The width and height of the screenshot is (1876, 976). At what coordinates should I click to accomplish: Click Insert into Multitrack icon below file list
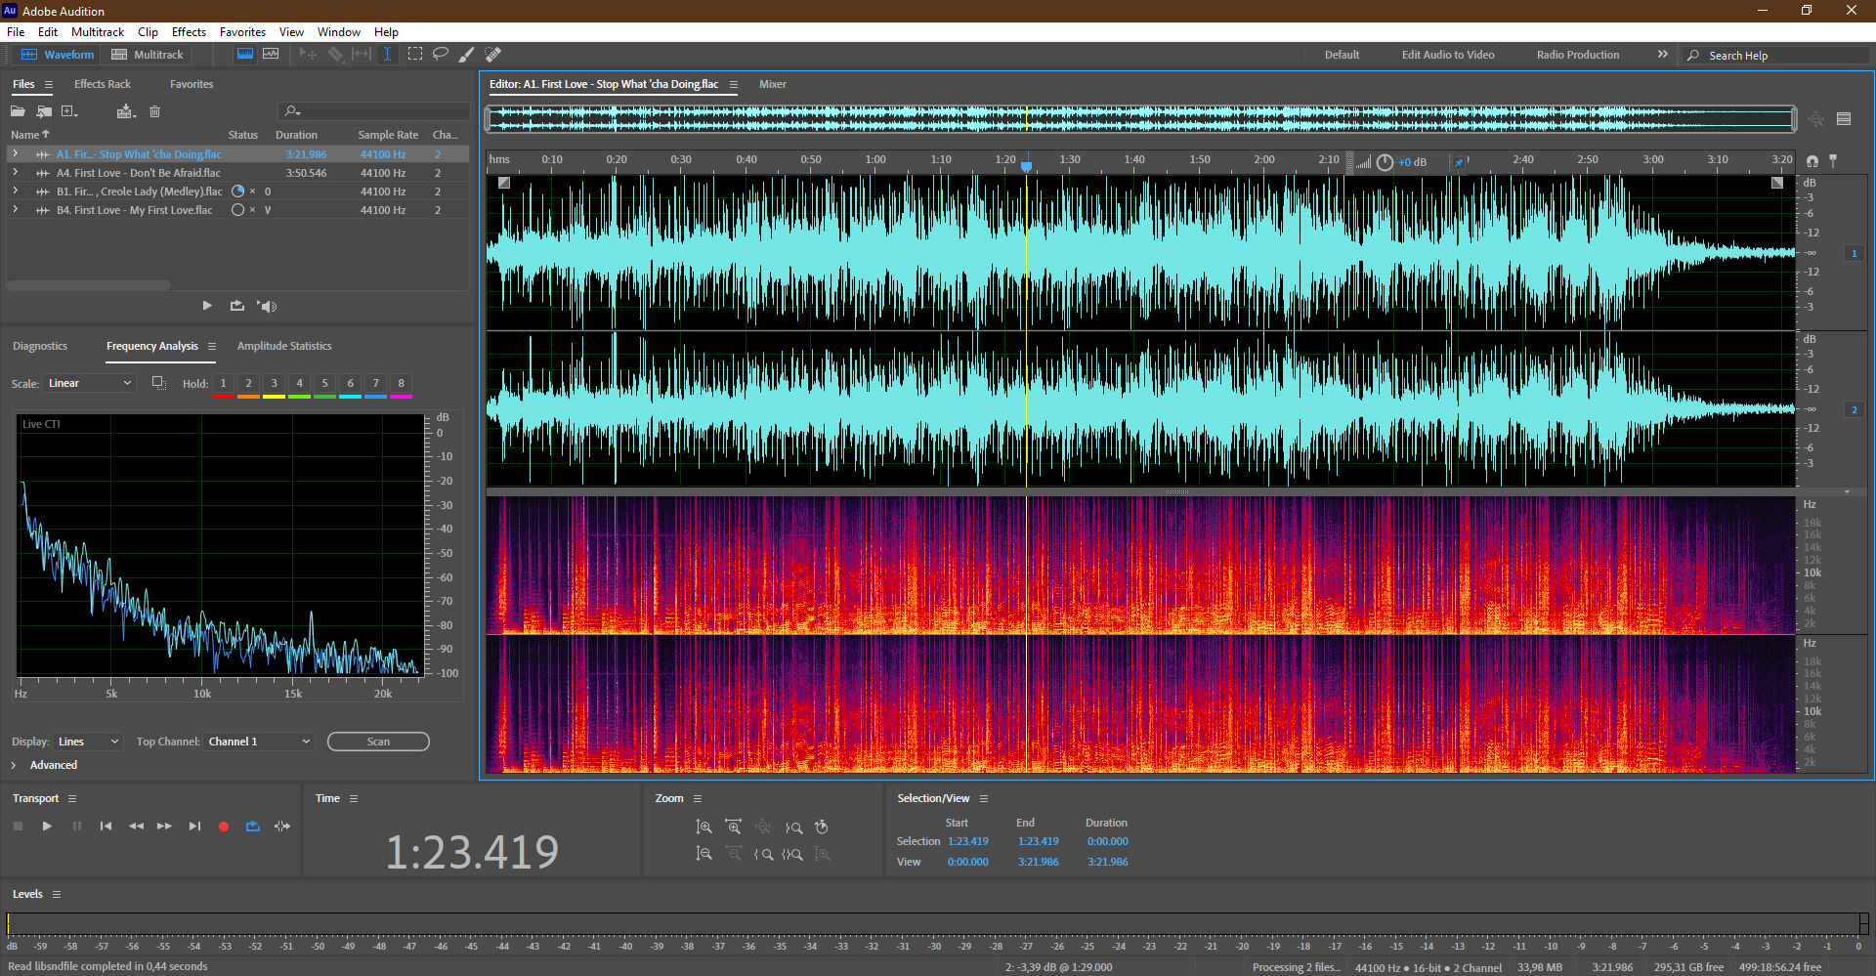click(x=237, y=306)
